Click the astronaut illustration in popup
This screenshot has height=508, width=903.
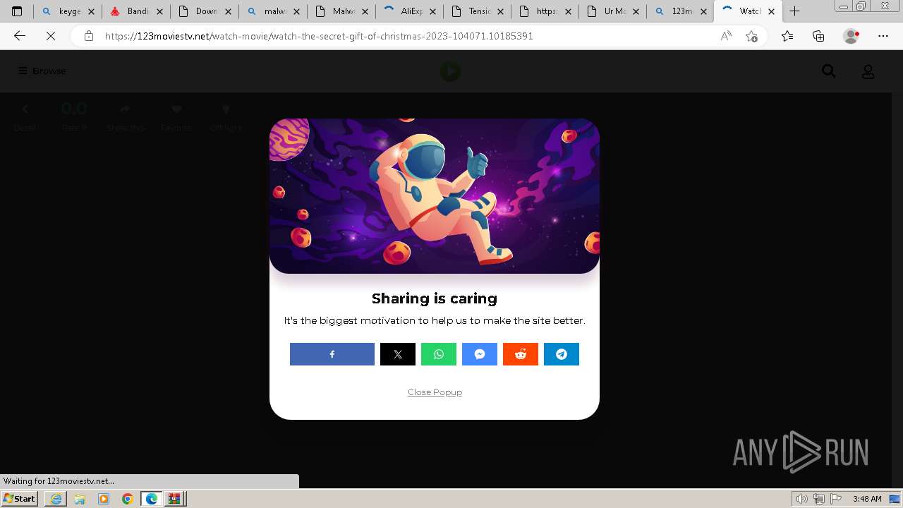pos(435,196)
